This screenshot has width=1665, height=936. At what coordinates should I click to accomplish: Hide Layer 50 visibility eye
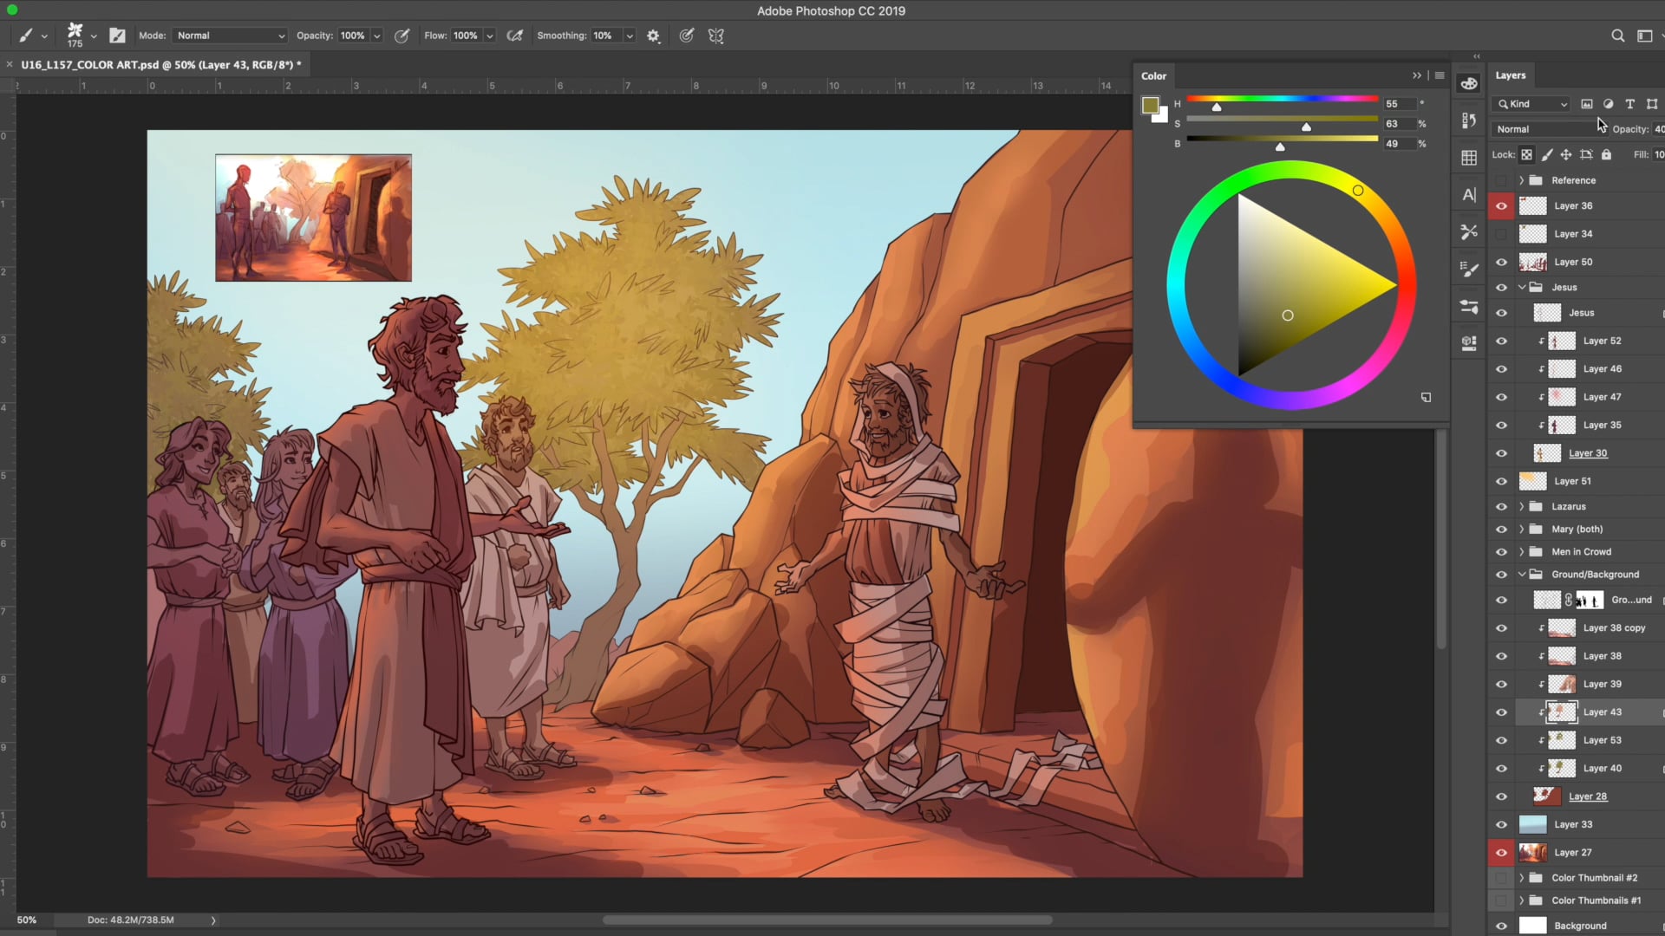click(1501, 262)
